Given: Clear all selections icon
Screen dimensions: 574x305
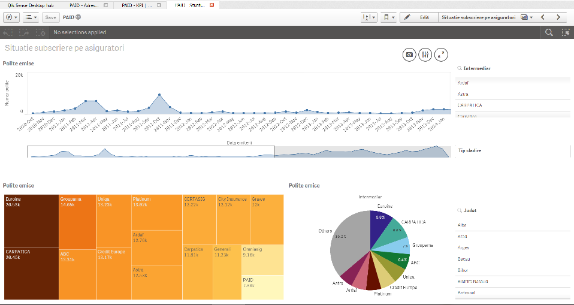Looking at the screenshot, I should click(x=40, y=32).
